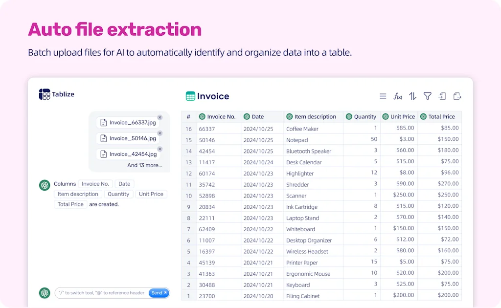Click the Invoice No. column tag in chat
Image resolution: width=501 pixels, height=308 pixels.
(x=95, y=184)
